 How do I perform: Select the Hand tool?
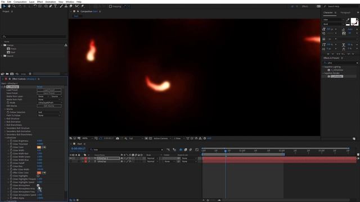tap(9, 6)
